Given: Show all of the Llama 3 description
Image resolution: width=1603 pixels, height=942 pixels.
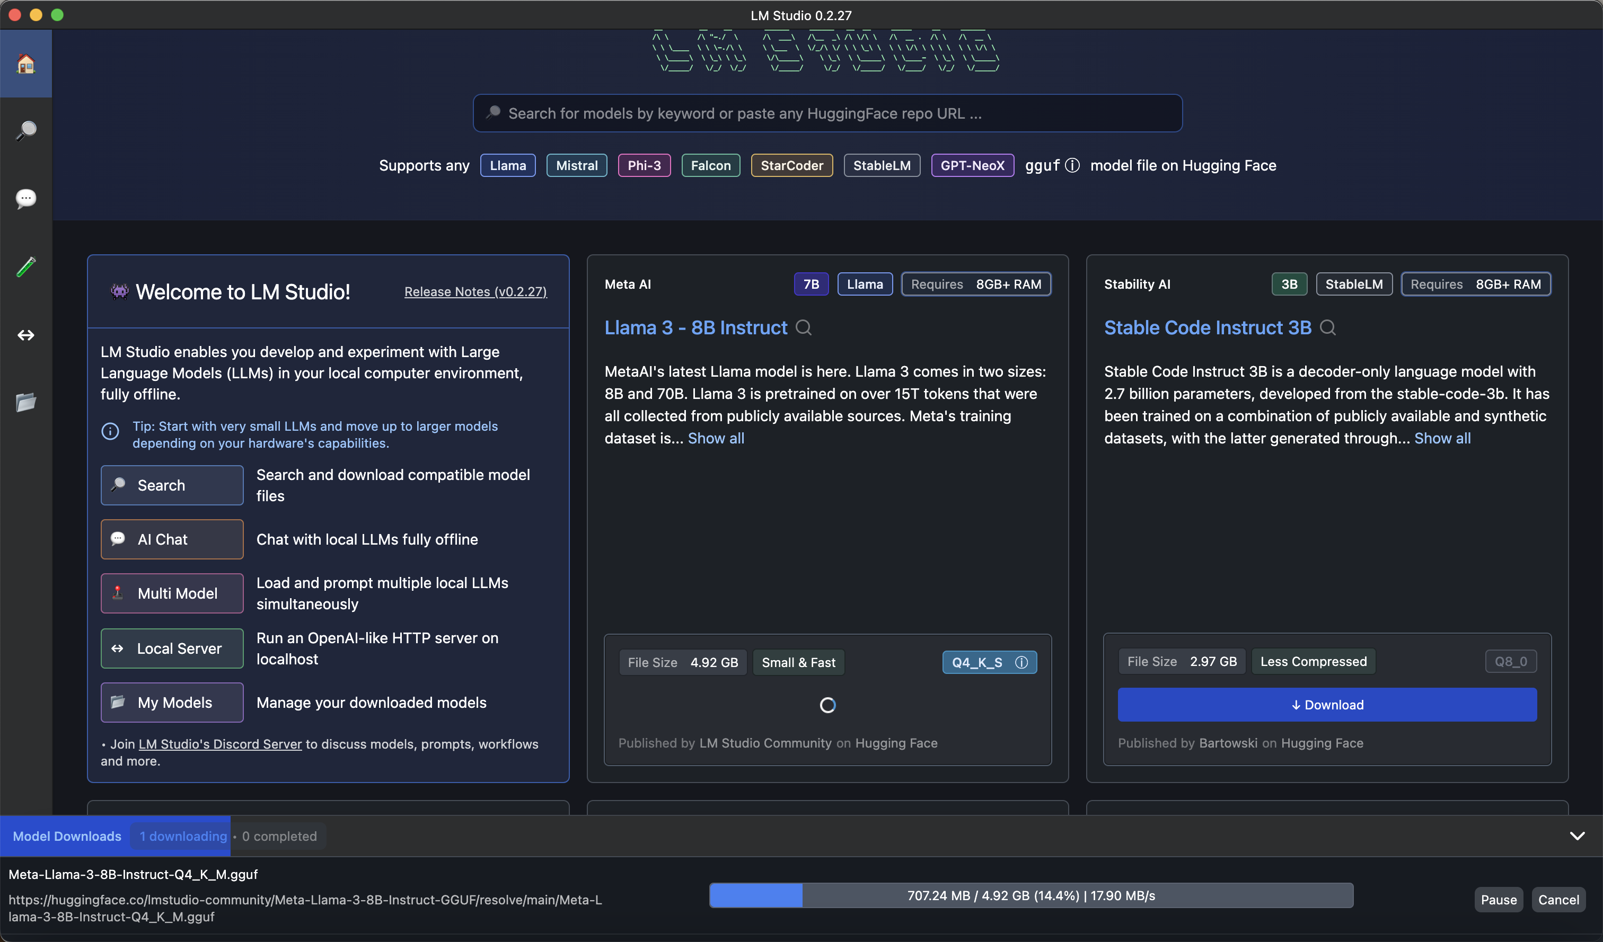Looking at the screenshot, I should [716, 438].
